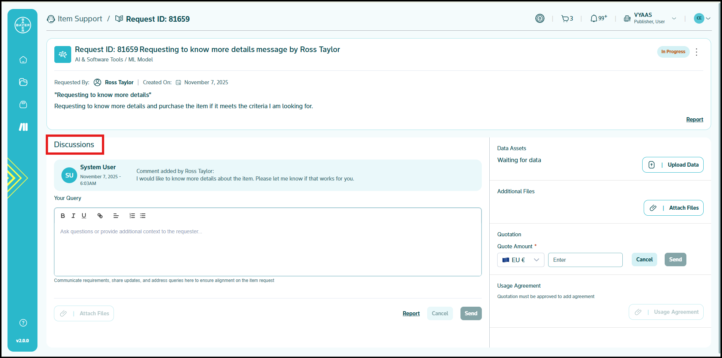Screen dimensions: 722x358
Task: Click Attach Files under Additional Files
Action: [673, 208]
